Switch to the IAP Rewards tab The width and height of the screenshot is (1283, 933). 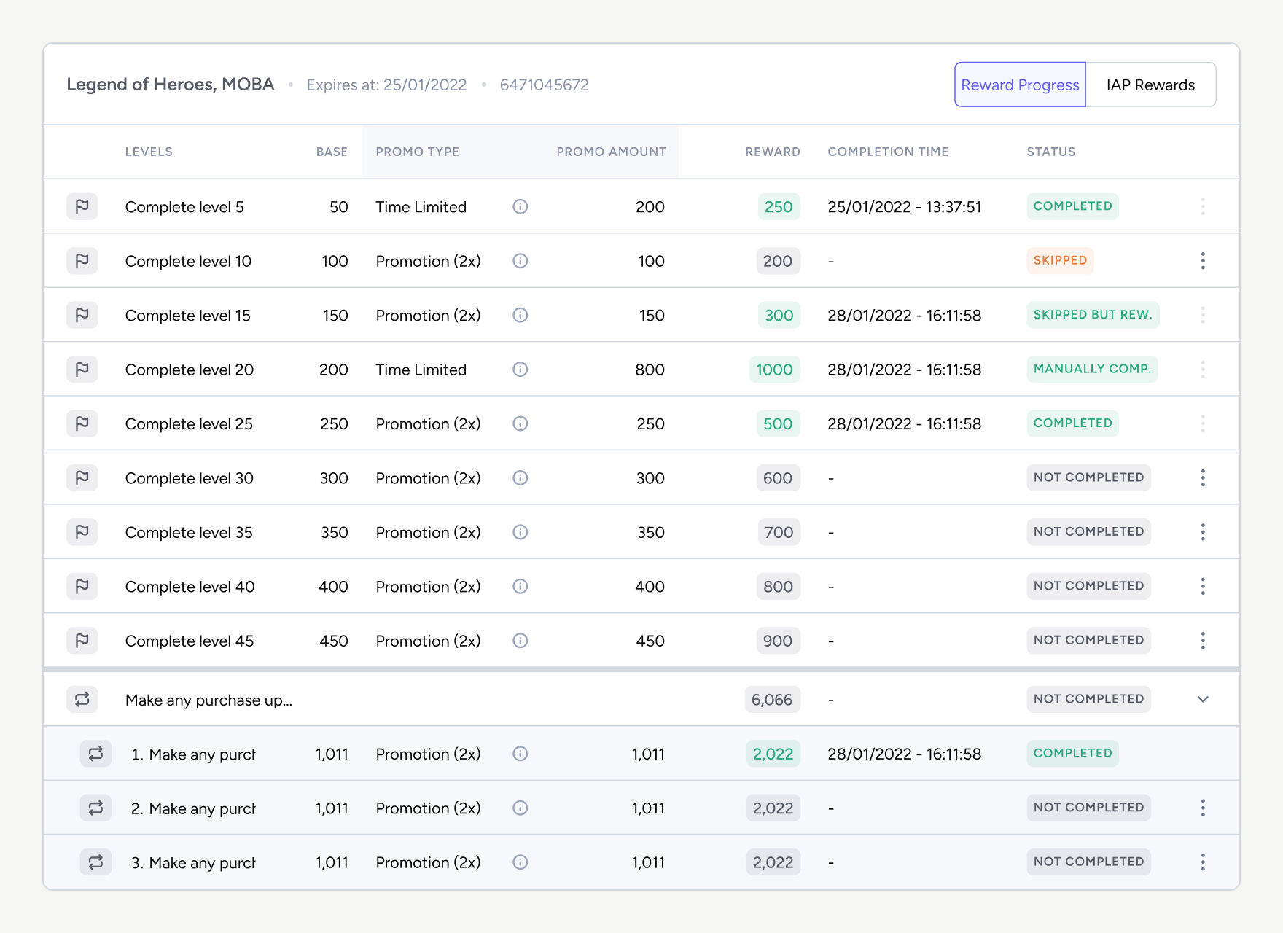pos(1150,85)
